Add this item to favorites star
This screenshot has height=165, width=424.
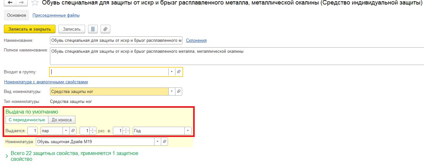pos(35,3)
